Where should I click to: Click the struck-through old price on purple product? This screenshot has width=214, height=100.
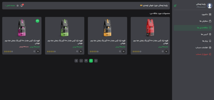click(24, 47)
